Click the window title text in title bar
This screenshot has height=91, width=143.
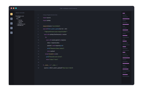68,8
